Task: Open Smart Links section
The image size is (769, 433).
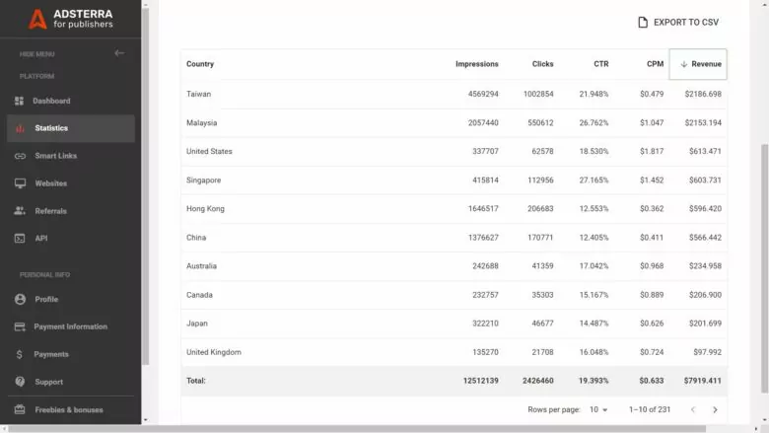Action: pyautogui.click(x=71, y=156)
